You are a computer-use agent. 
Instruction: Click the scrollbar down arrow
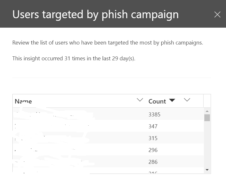207,170
